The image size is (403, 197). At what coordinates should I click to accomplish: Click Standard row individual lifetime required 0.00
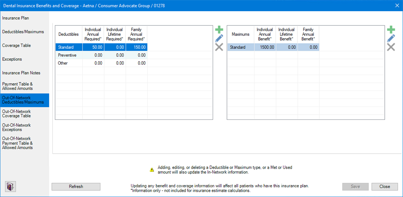(115, 47)
